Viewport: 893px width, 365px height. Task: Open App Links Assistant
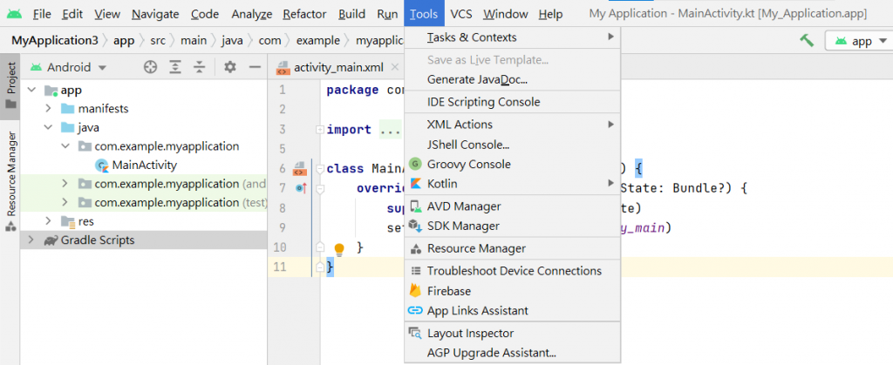pyautogui.click(x=512, y=311)
